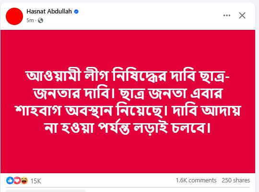The width and height of the screenshot is (259, 192).
Task: View the 15K reactions list
Action: point(35,181)
